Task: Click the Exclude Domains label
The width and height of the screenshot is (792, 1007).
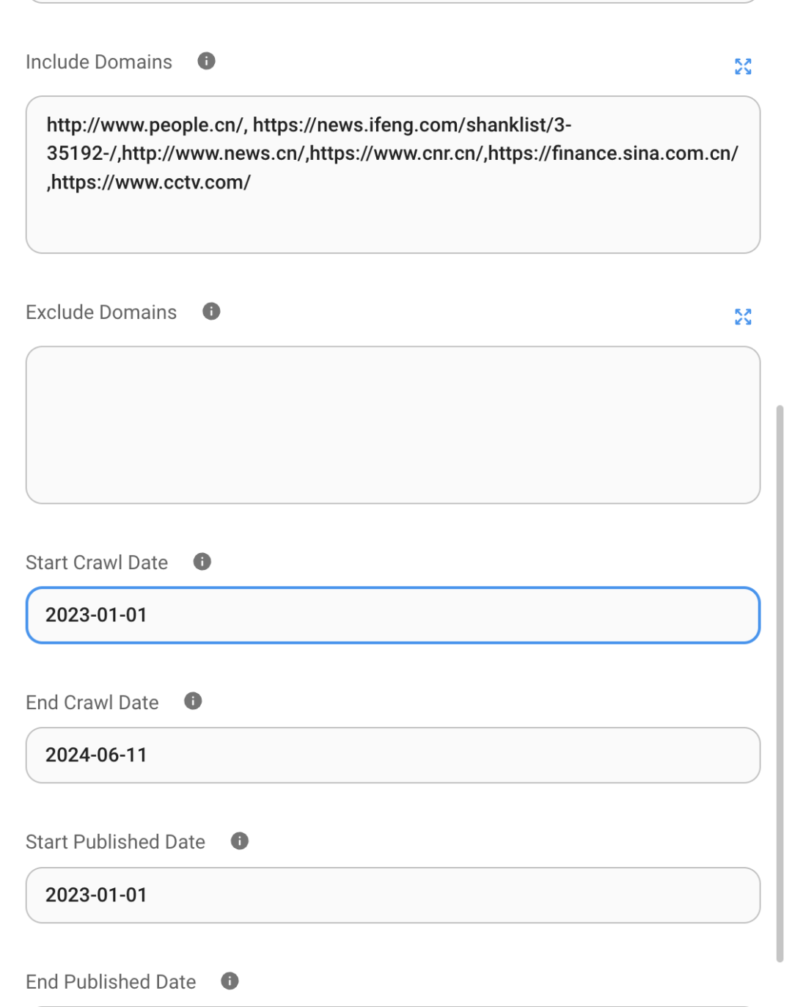Action: pos(101,312)
